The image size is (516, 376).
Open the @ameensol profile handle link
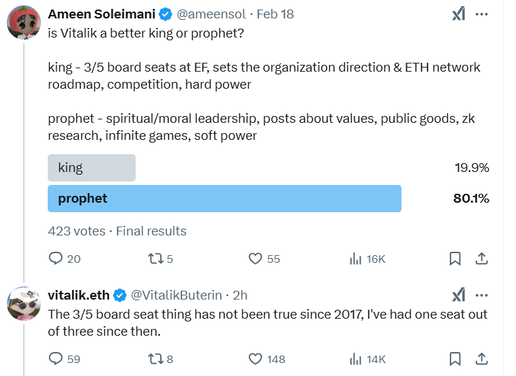[x=211, y=14]
